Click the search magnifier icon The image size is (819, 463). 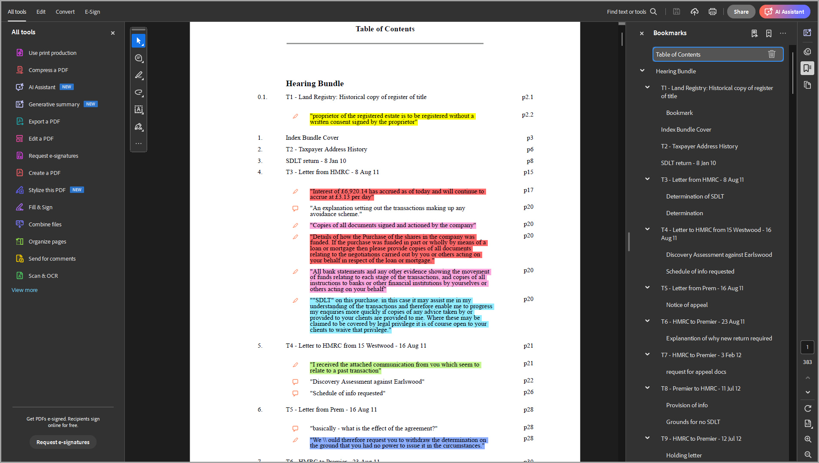coord(653,12)
